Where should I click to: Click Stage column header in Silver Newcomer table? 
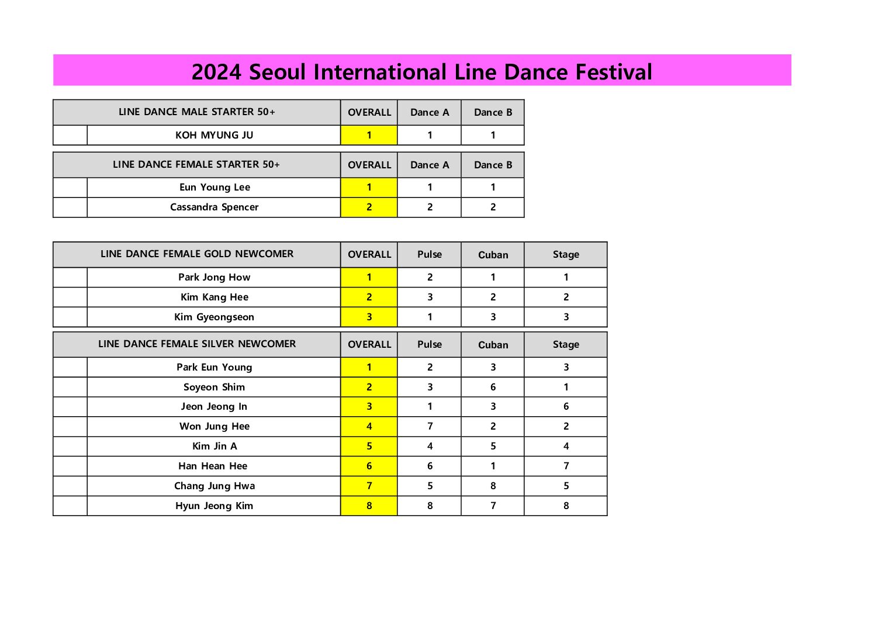[x=566, y=345]
